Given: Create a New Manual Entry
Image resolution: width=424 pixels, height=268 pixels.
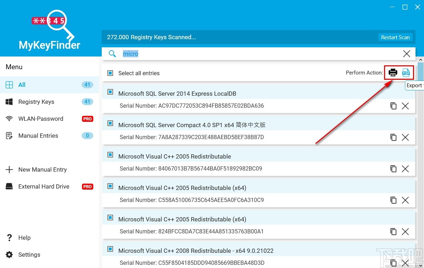Looking at the screenshot, I should pos(42,169).
